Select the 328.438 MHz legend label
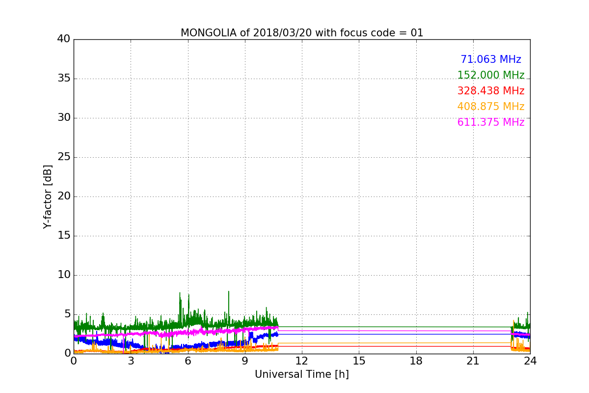 click(491, 91)
